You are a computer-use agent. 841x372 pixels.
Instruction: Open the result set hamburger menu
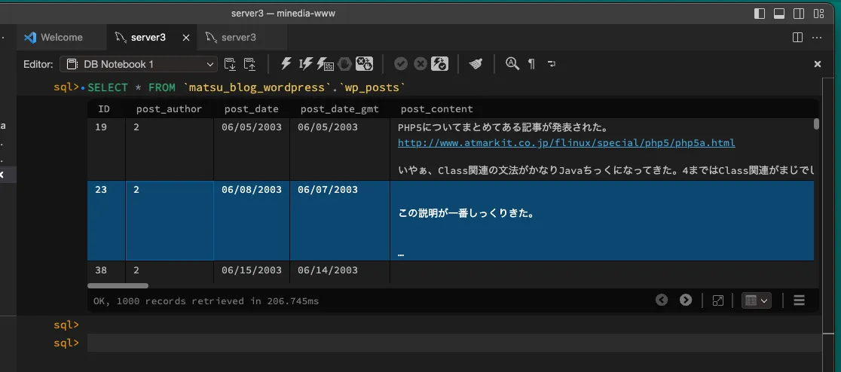[x=800, y=300]
